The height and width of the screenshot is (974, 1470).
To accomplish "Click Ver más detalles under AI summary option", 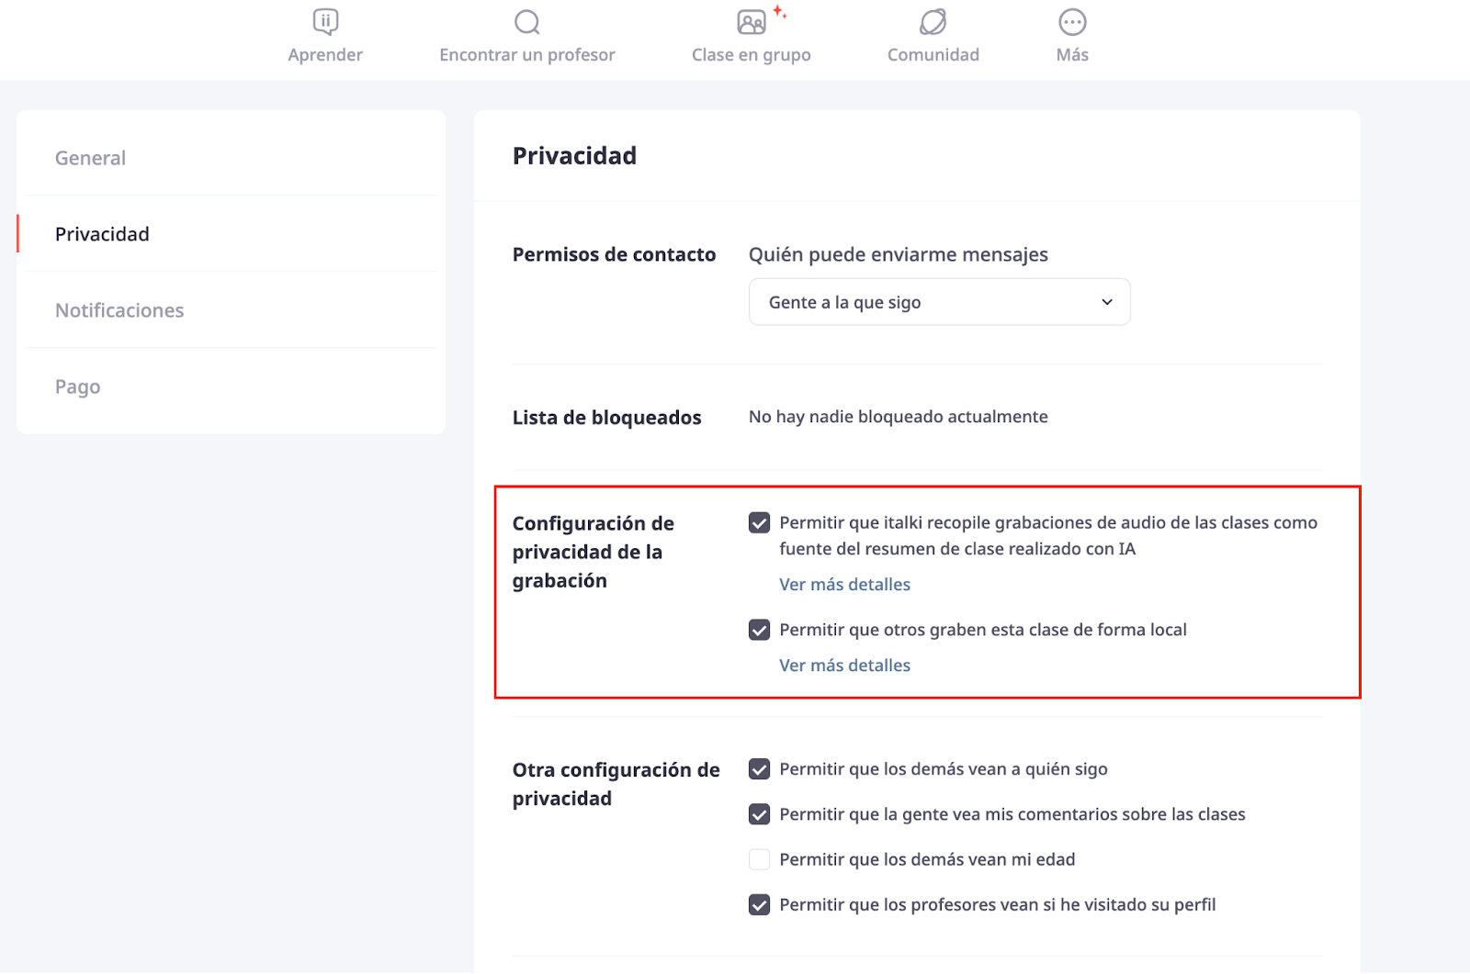I will pos(844,585).
